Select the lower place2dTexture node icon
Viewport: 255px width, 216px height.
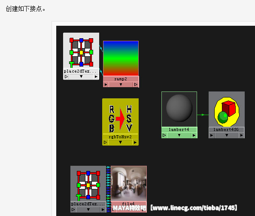click(88, 185)
